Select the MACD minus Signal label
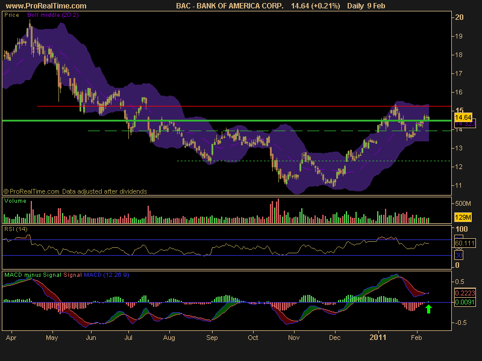The image size is (482, 361). [x=33, y=275]
